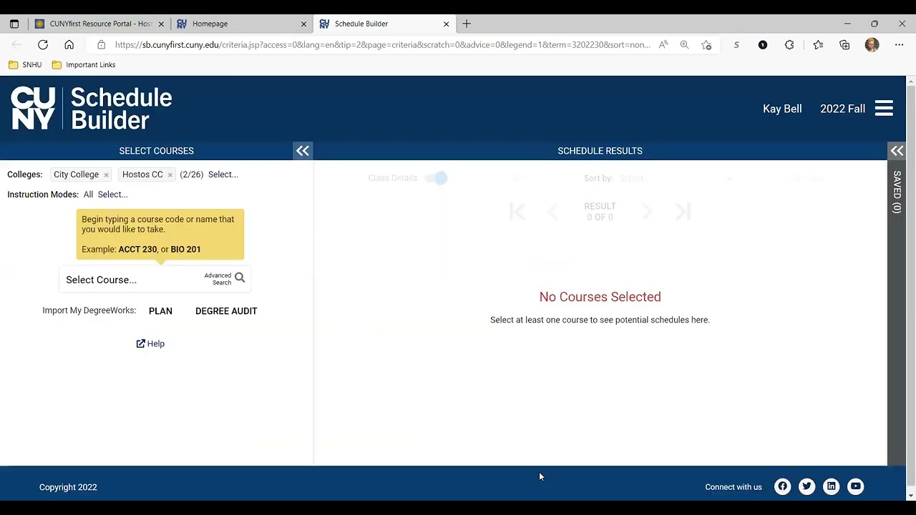This screenshot has height=515, width=916.
Task: Open the CUNY LinkedIn page icon
Action: (x=831, y=486)
